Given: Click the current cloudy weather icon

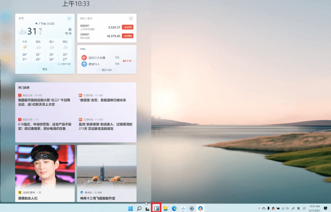Looking at the screenshot, I should [22, 32].
